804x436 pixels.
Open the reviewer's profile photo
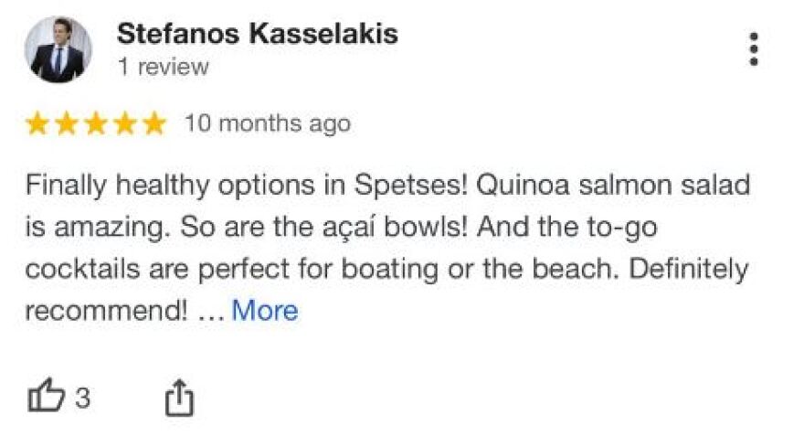(58, 50)
